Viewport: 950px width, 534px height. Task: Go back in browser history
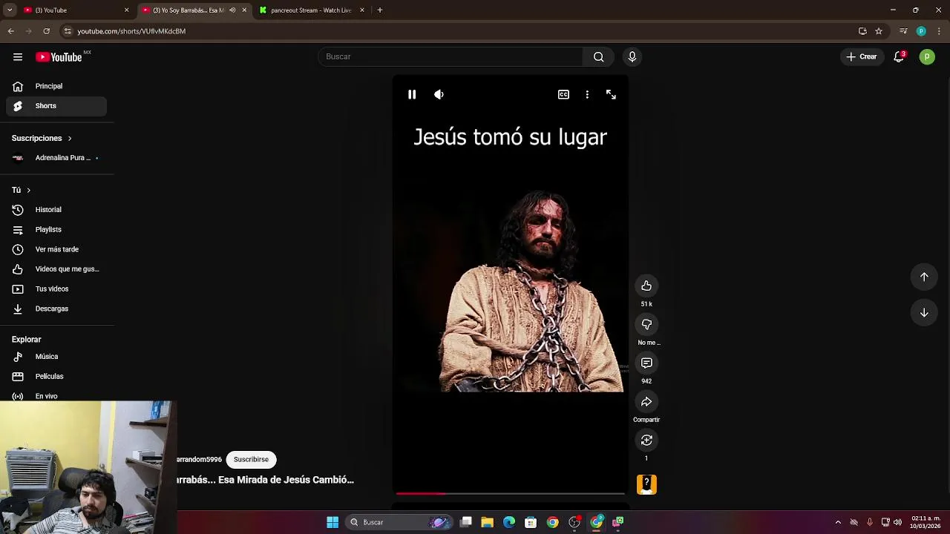pyautogui.click(x=11, y=31)
